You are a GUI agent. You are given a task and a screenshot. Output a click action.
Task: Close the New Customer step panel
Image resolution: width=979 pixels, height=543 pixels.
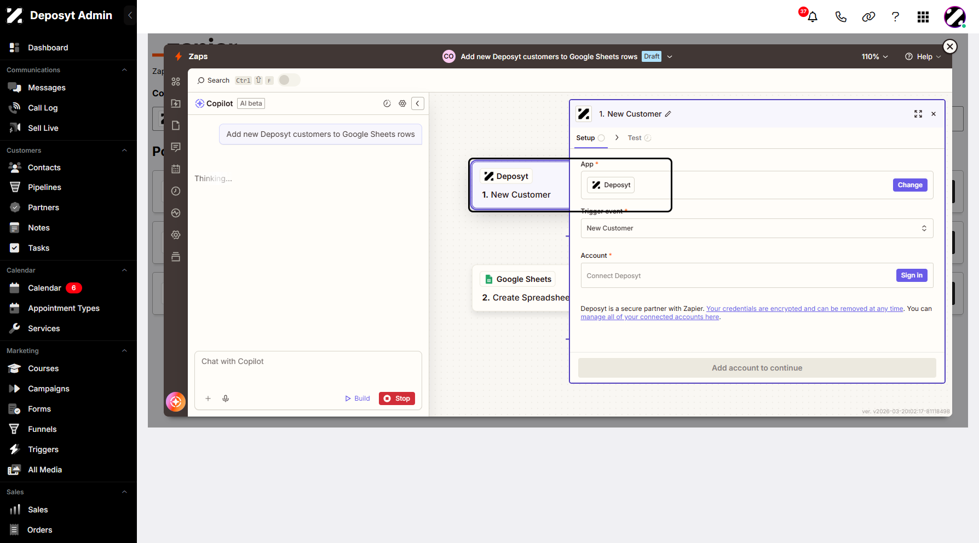934,114
